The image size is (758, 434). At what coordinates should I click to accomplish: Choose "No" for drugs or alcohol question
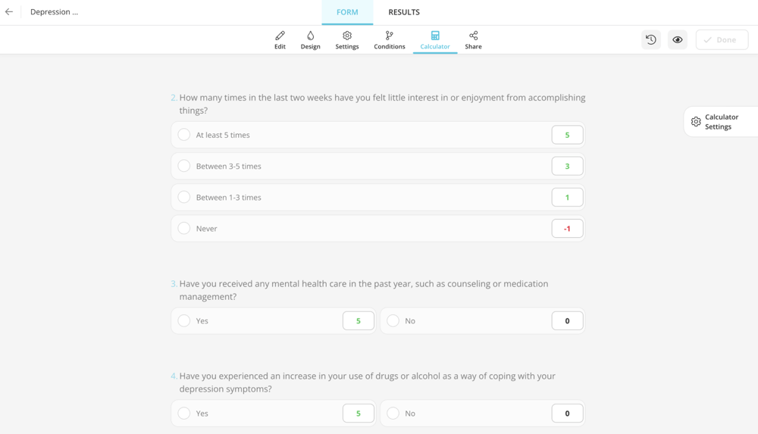pyautogui.click(x=393, y=414)
